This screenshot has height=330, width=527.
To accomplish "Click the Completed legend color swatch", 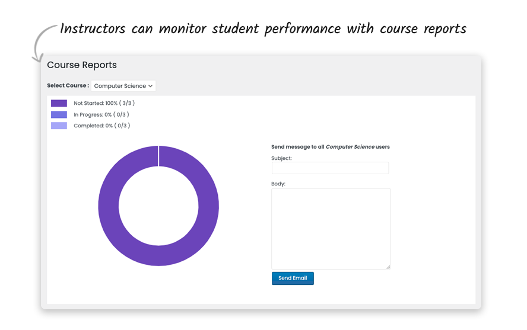I will pos(59,126).
